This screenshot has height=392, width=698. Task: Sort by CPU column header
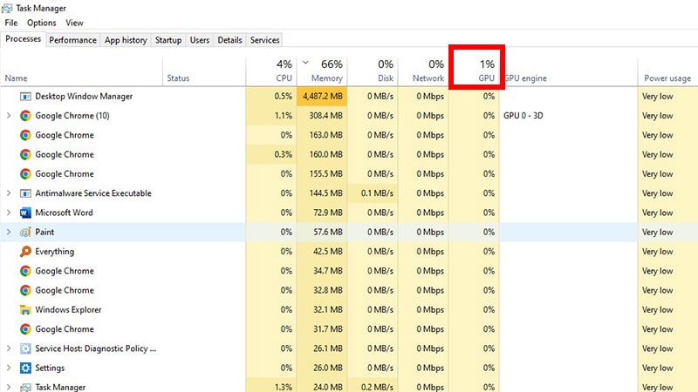pos(271,71)
